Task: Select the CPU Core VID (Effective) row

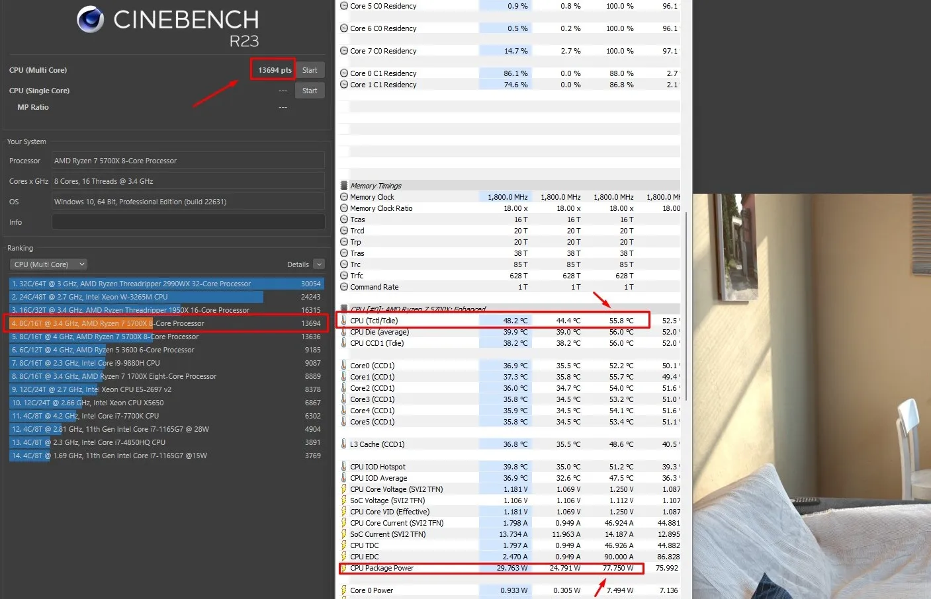Action: tap(510, 512)
